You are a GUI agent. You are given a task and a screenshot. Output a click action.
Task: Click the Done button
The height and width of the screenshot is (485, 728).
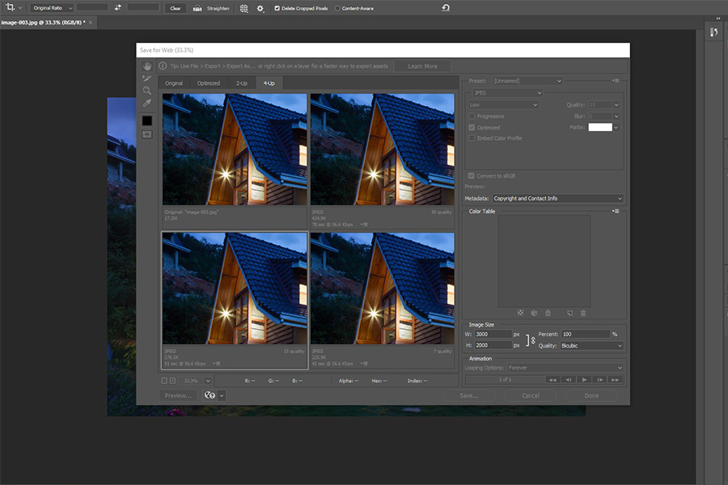(591, 395)
